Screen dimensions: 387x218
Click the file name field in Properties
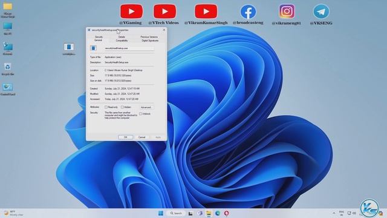(129, 48)
